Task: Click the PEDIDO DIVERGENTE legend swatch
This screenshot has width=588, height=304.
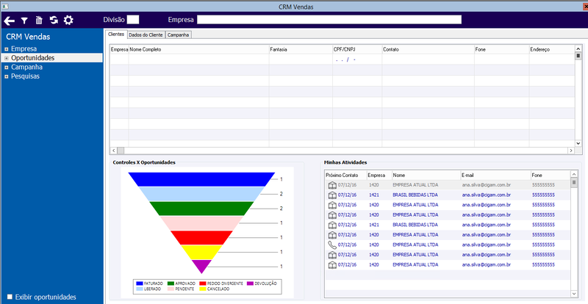Action: tap(203, 283)
